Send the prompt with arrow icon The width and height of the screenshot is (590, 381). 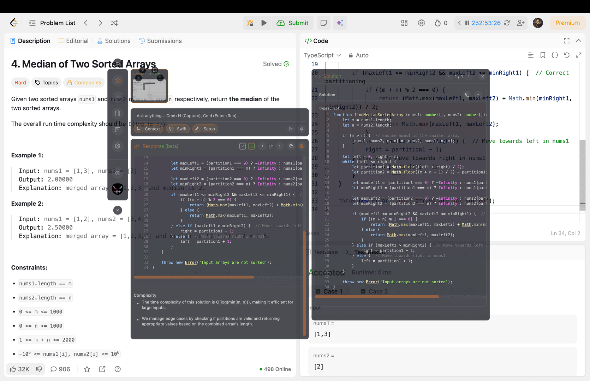tap(291, 129)
